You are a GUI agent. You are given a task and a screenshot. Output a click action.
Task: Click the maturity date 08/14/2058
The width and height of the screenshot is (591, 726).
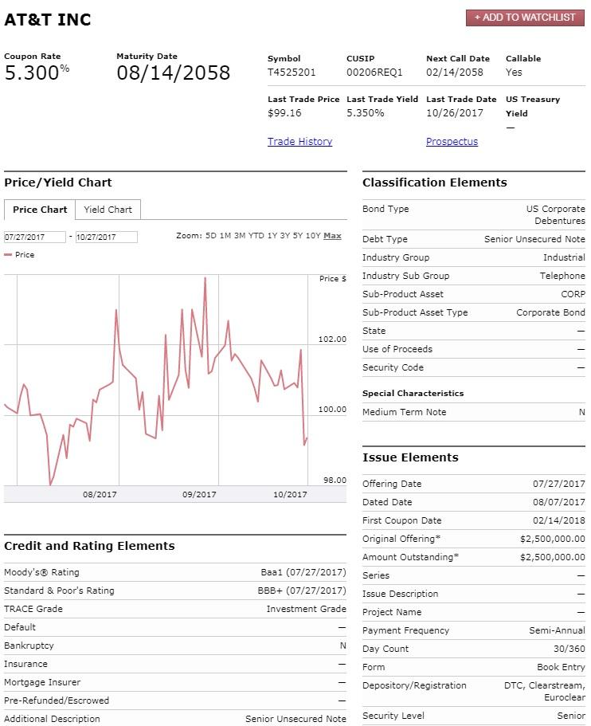[173, 73]
